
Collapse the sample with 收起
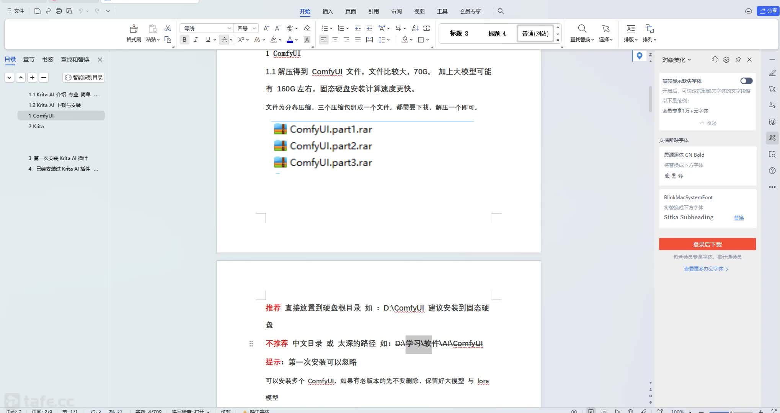708,123
